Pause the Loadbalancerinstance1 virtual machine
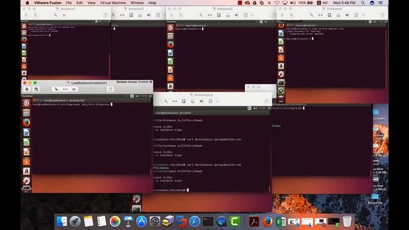The image size is (409, 230). [x=27, y=89]
